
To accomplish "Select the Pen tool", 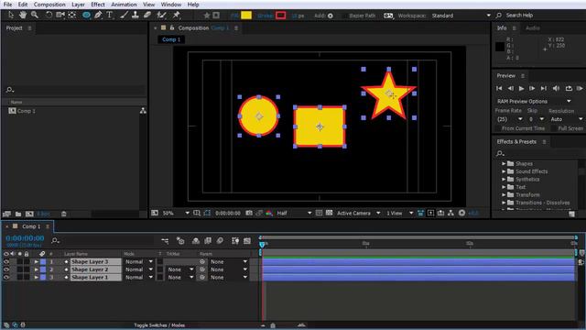I will click(98, 15).
